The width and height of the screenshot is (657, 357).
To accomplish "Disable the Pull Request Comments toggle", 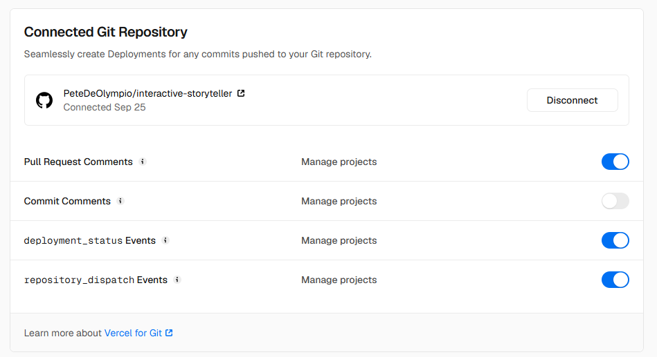I will (615, 162).
